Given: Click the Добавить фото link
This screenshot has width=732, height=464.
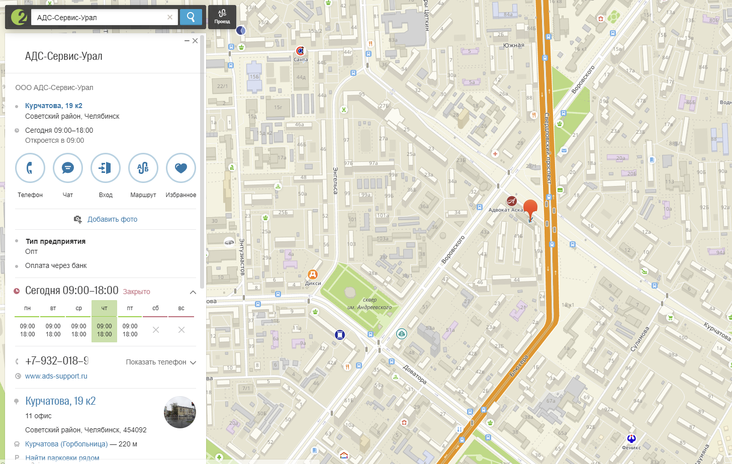Looking at the screenshot, I should (x=112, y=219).
